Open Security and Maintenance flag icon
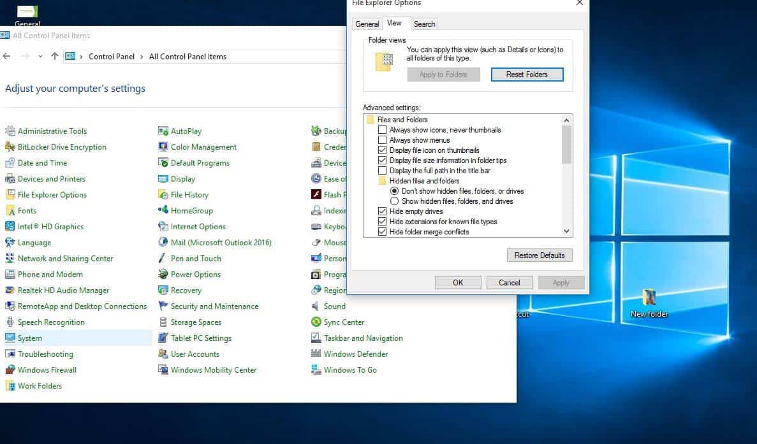 click(x=163, y=306)
